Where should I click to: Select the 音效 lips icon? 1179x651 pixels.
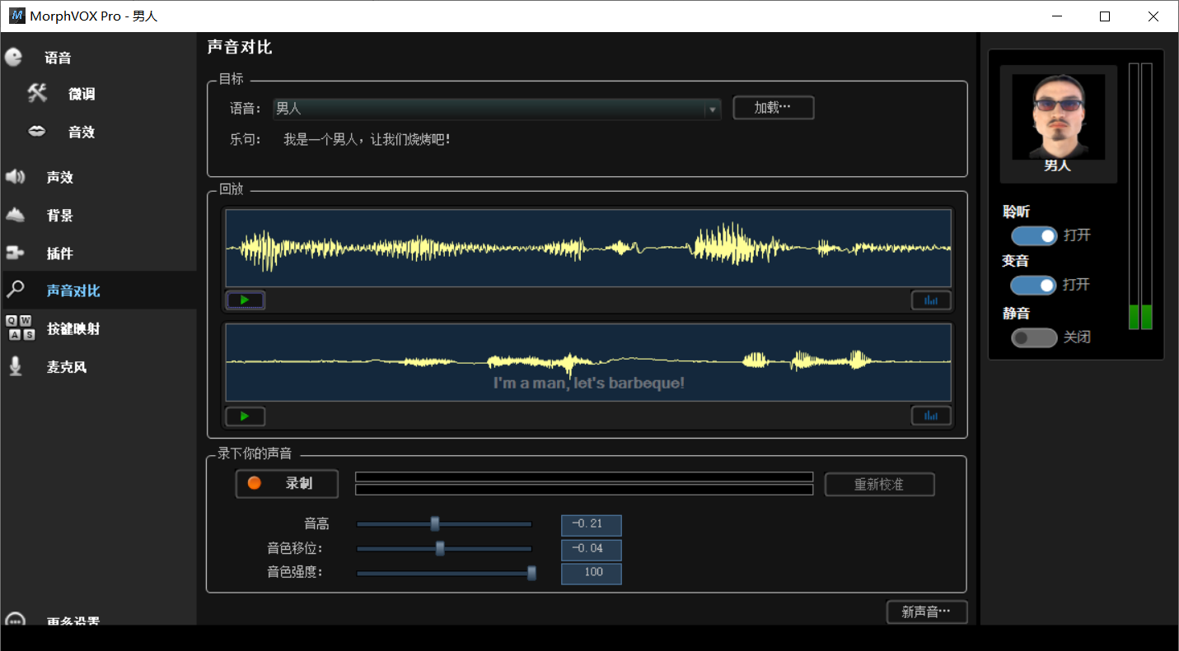37,131
